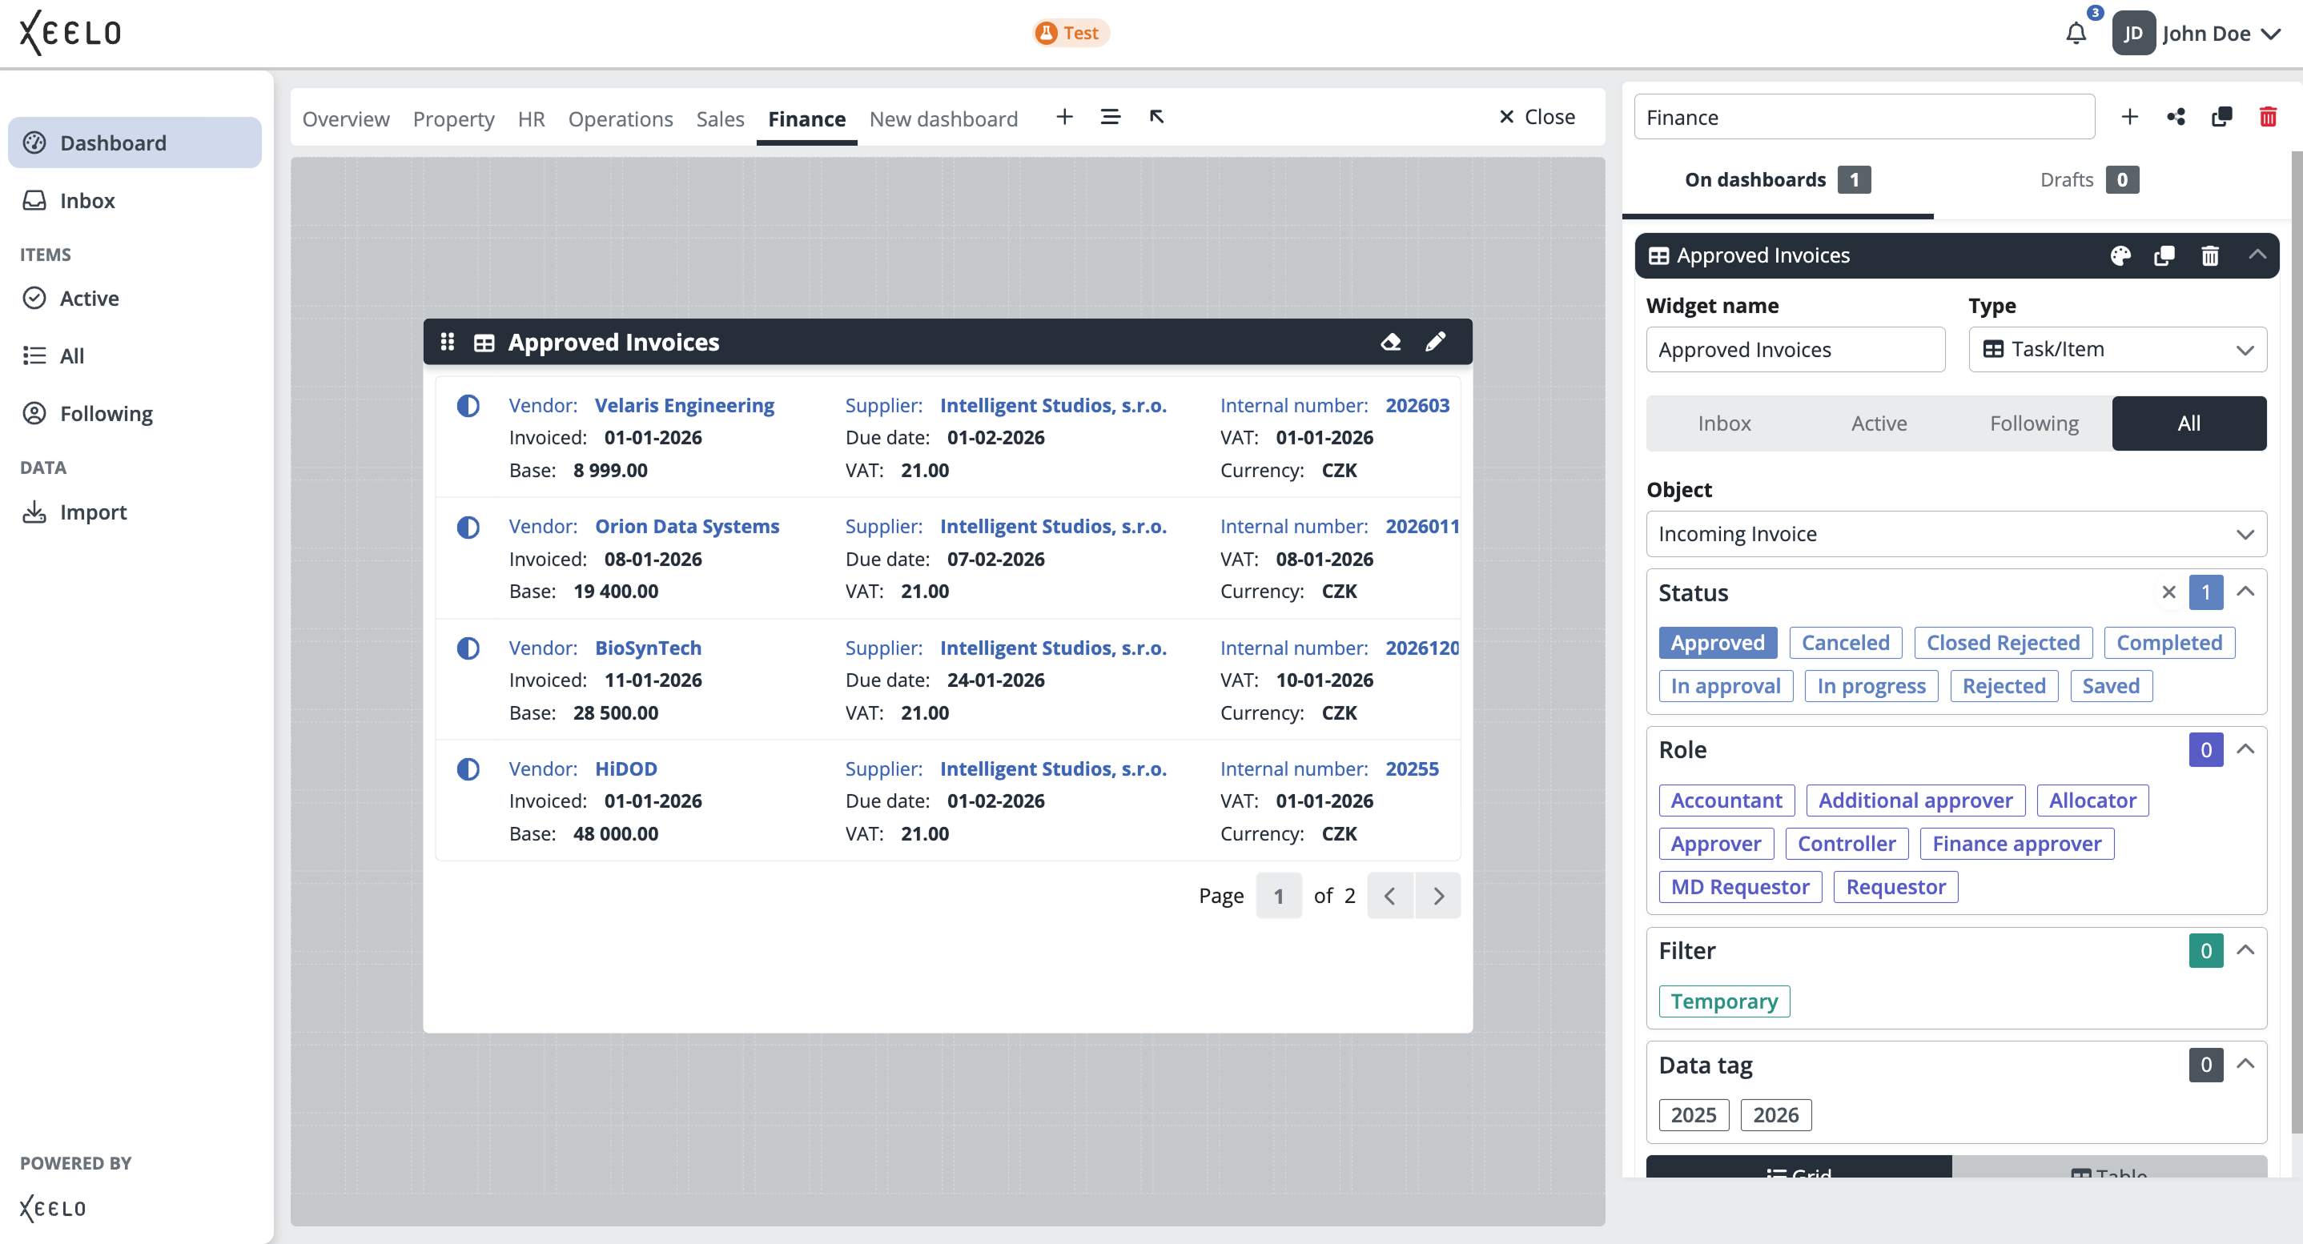2303x1244 pixels.
Task: Click the pencil edit icon on widget header
Action: point(1435,343)
